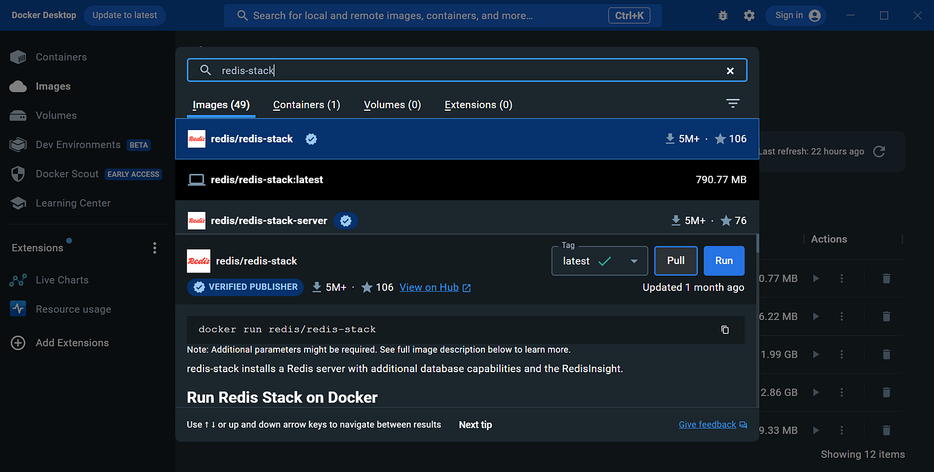
Task: Open Add Extensions
Action: coord(72,342)
